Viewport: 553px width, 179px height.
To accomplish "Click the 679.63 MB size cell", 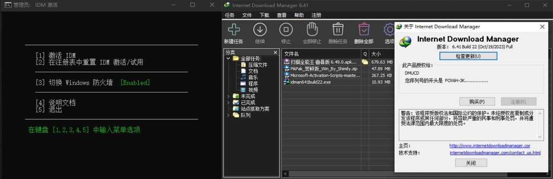I will click(381, 62).
